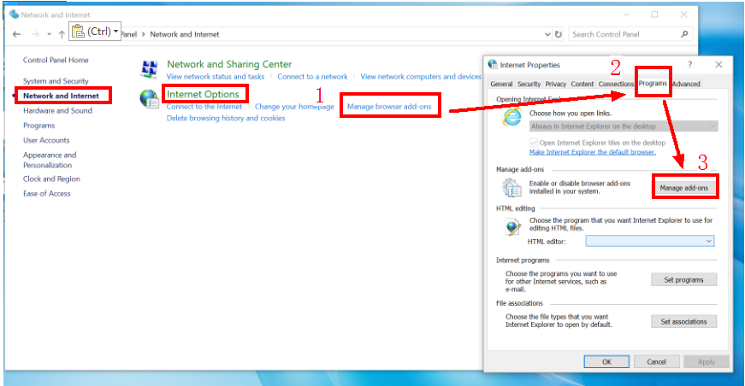Toggle Open Internet Explorer tiles on desktop checkbox
Image resolution: width=745 pixels, height=386 pixels.
pos(535,143)
